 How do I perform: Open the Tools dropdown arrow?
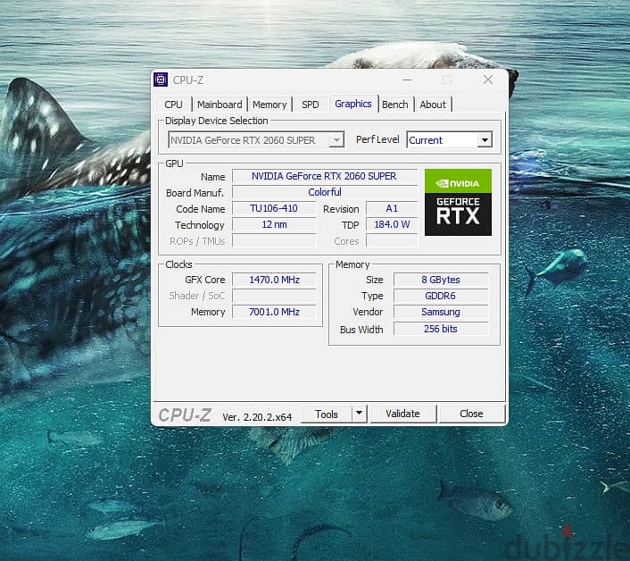(360, 414)
